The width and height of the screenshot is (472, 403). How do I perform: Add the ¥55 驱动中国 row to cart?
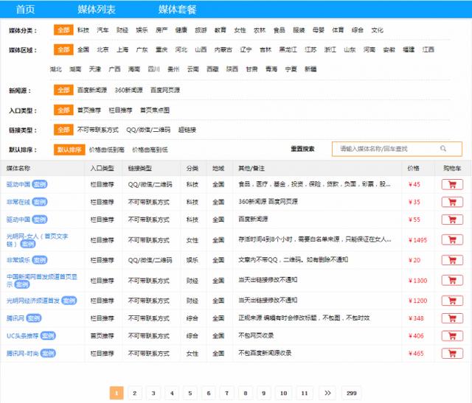(452, 220)
